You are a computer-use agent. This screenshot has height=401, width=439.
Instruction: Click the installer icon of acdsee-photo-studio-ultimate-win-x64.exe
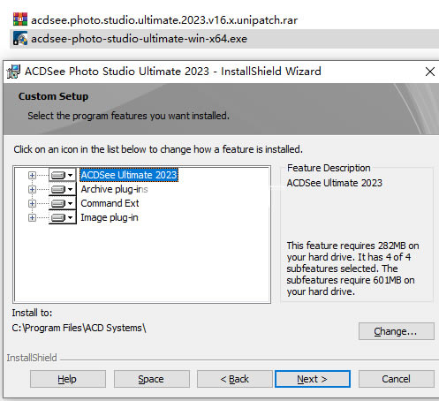(20, 39)
